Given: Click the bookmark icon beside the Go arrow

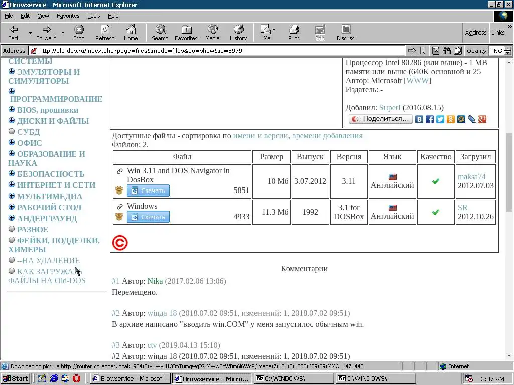Looking at the screenshot, I should pyautogui.click(x=423, y=51).
